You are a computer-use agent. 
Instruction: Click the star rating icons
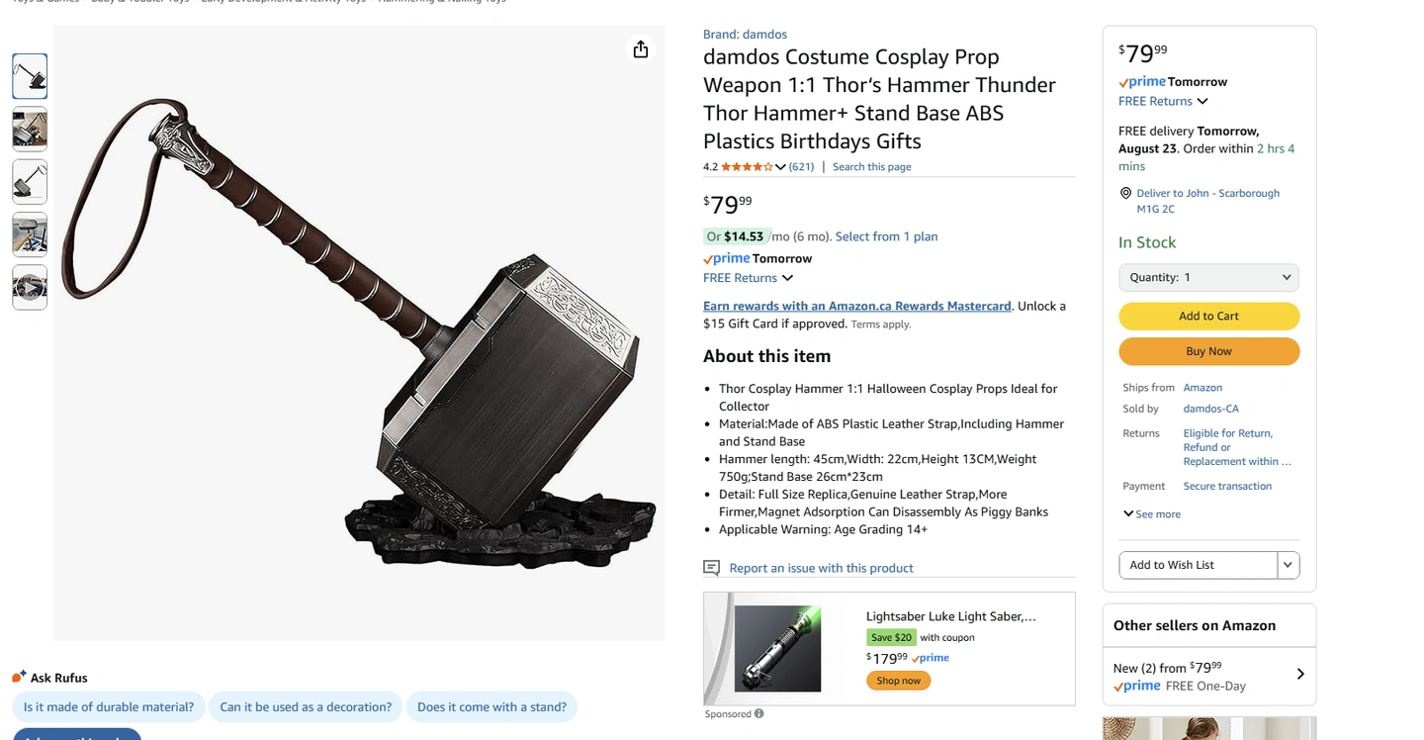click(747, 167)
